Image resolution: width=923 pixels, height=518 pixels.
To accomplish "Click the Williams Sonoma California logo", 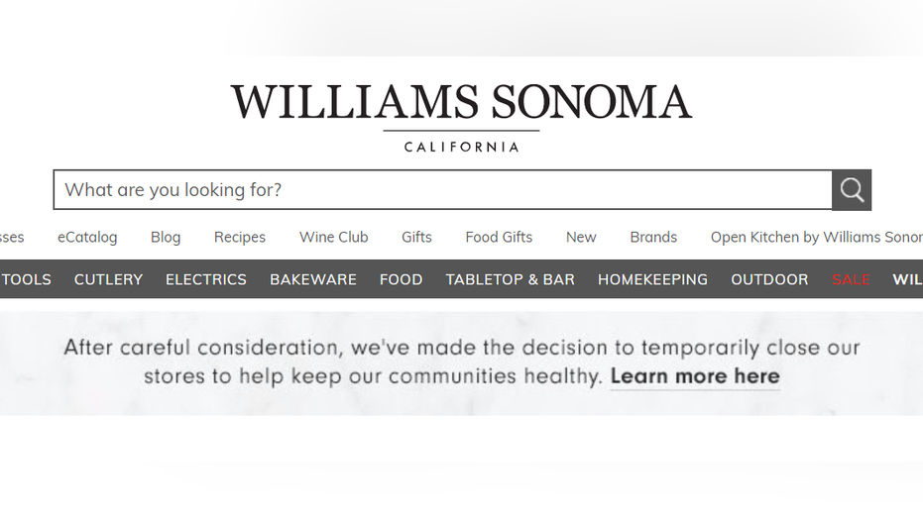I will click(462, 118).
